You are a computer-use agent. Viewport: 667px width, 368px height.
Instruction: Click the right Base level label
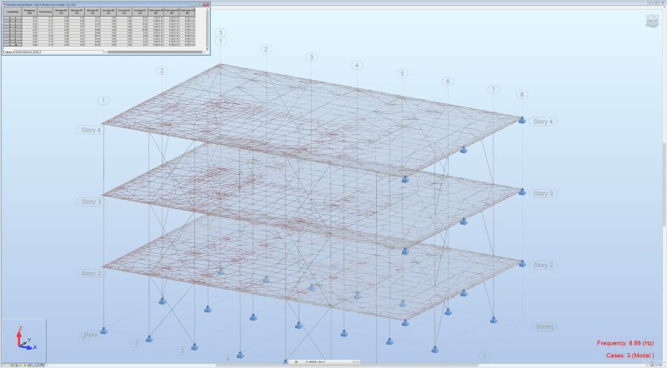coord(544,326)
